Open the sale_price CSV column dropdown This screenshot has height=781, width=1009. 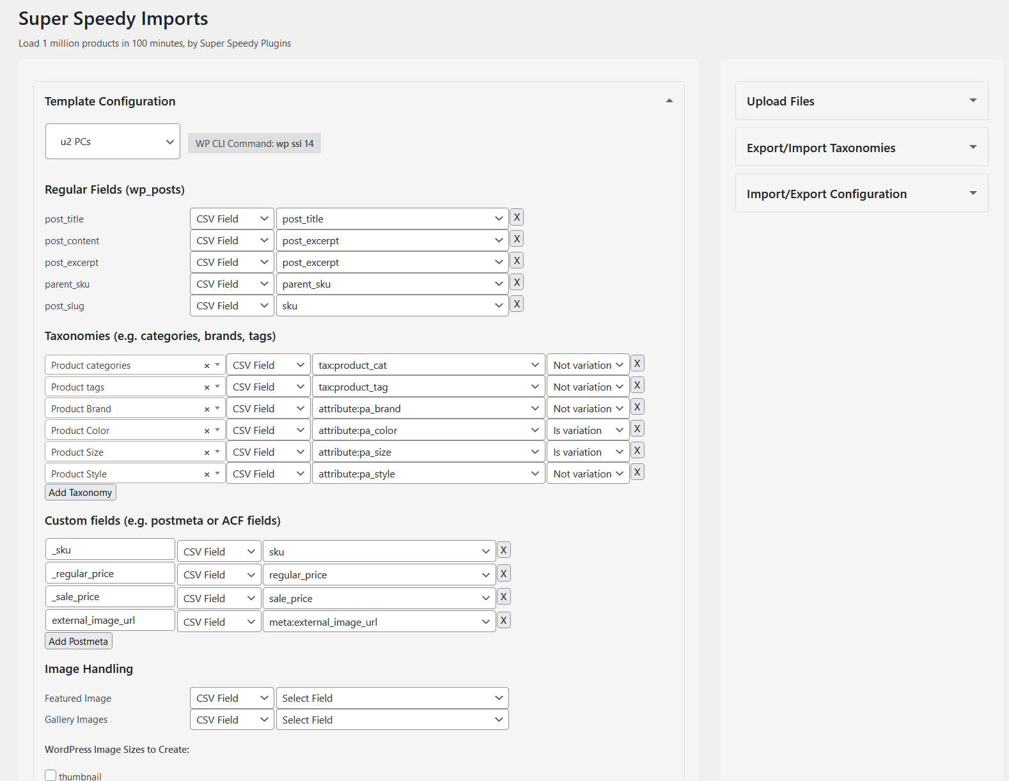(x=379, y=598)
